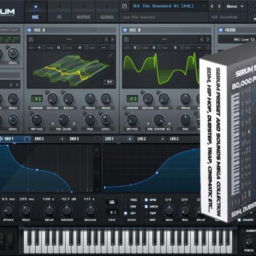Screen dimensions: 256x256
Task: Click the OSC B Blend knob
Action: [x=164, y=99]
